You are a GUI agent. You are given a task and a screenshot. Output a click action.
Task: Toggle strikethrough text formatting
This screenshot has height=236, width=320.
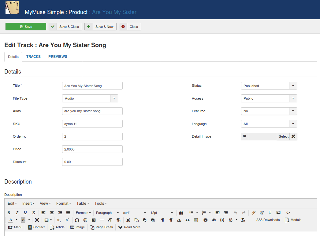click(34, 213)
